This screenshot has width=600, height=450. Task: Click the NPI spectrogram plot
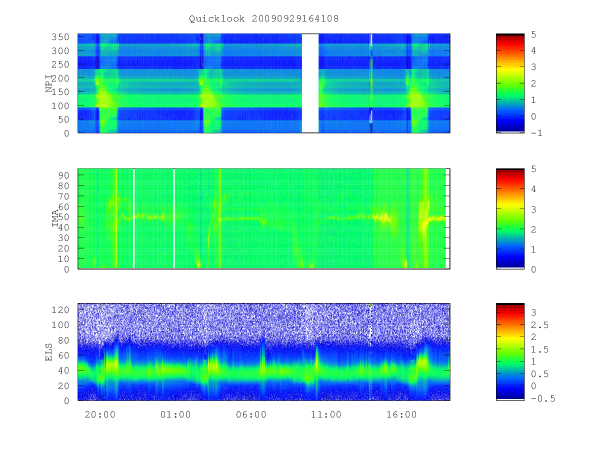click(264, 83)
